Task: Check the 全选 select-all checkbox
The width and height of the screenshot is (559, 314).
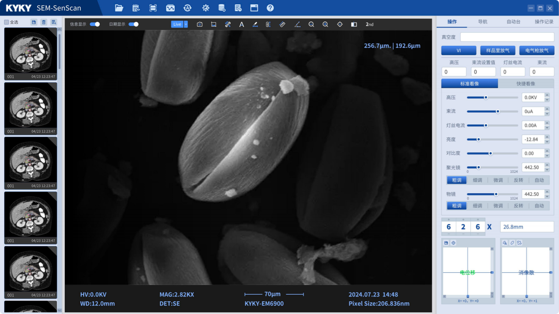Action: pos(6,22)
